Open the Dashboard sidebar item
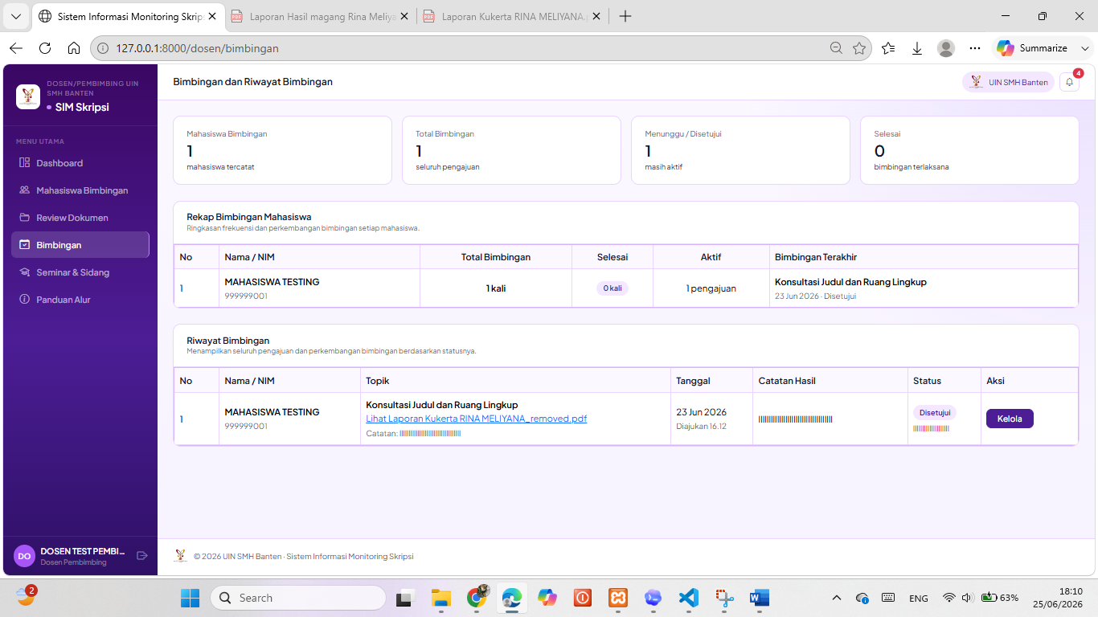This screenshot has height=617, width=1098. [80, 163]
